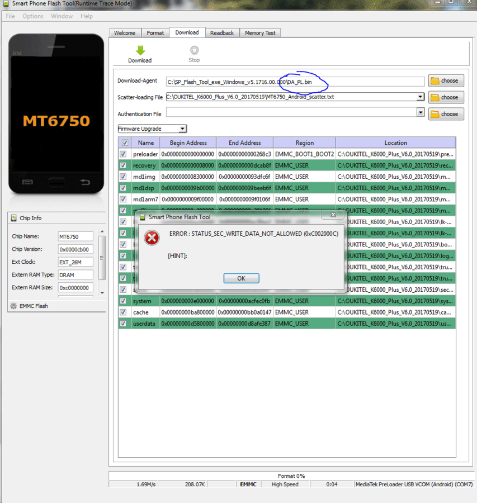Click the dialog title bar app icon
This screenshot has width=477, height=503.
(x=143, y=217)
